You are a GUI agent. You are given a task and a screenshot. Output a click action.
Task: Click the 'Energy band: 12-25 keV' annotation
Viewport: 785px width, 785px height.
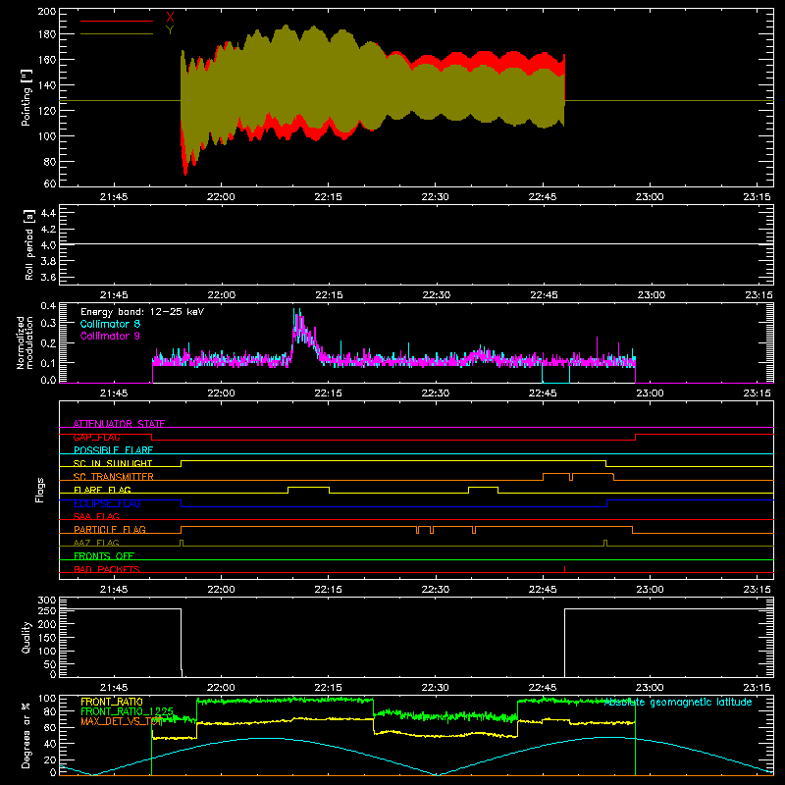[x=142, y=312]
